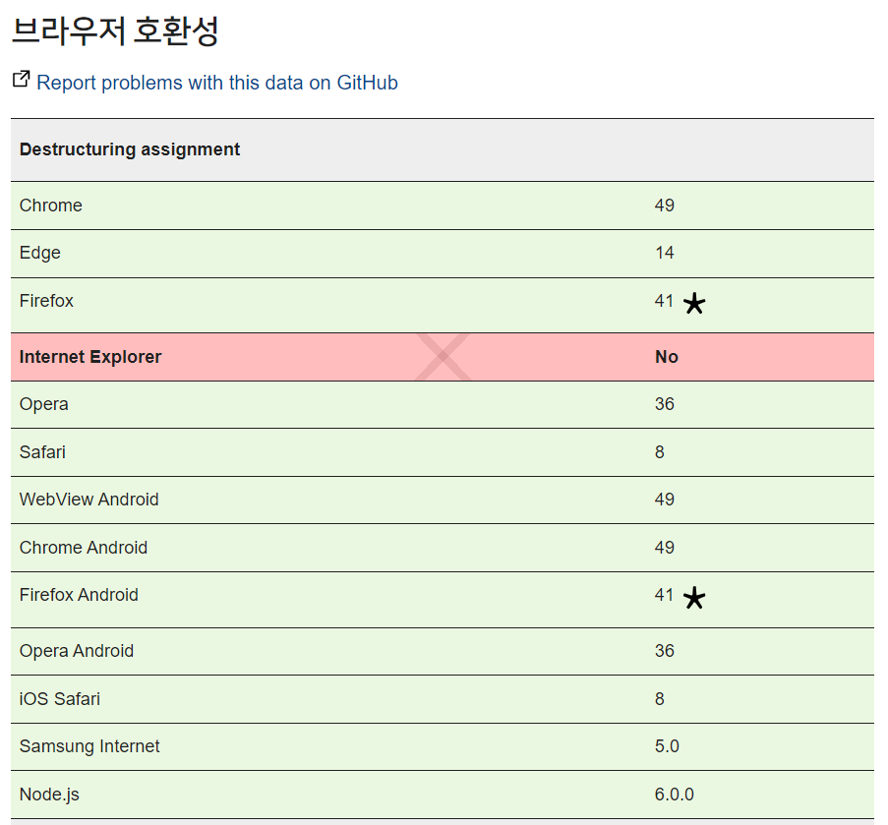The height and width of the screenshot is (825, 888).
Task: Select the 브라우저 호환성 heading
Action: click(115, 30)
